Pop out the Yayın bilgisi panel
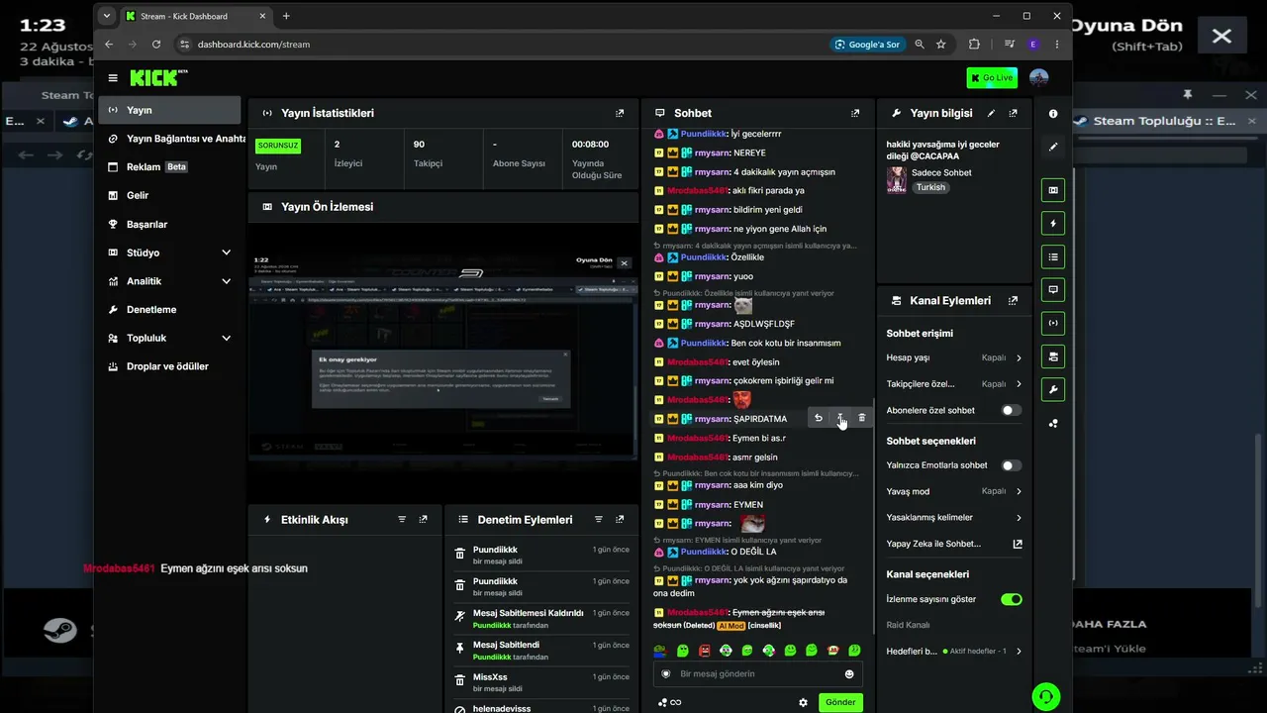 pos(1013,114)
